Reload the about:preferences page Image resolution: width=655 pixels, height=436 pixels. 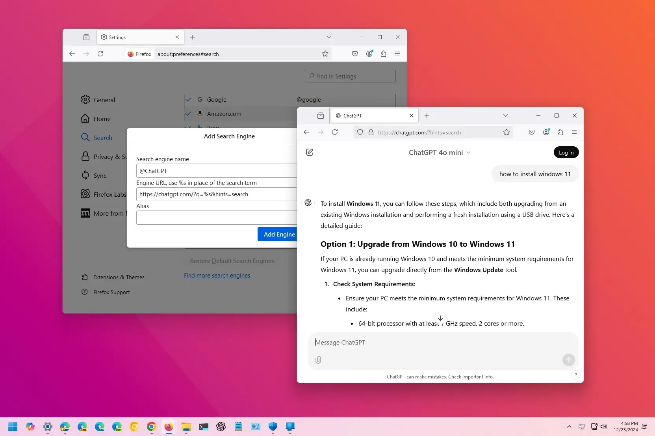click(x=100, y=54)
